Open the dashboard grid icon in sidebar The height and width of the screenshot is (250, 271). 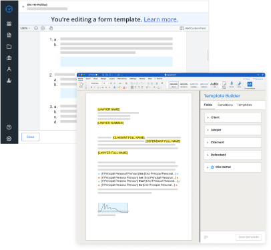tap(9, 24)
